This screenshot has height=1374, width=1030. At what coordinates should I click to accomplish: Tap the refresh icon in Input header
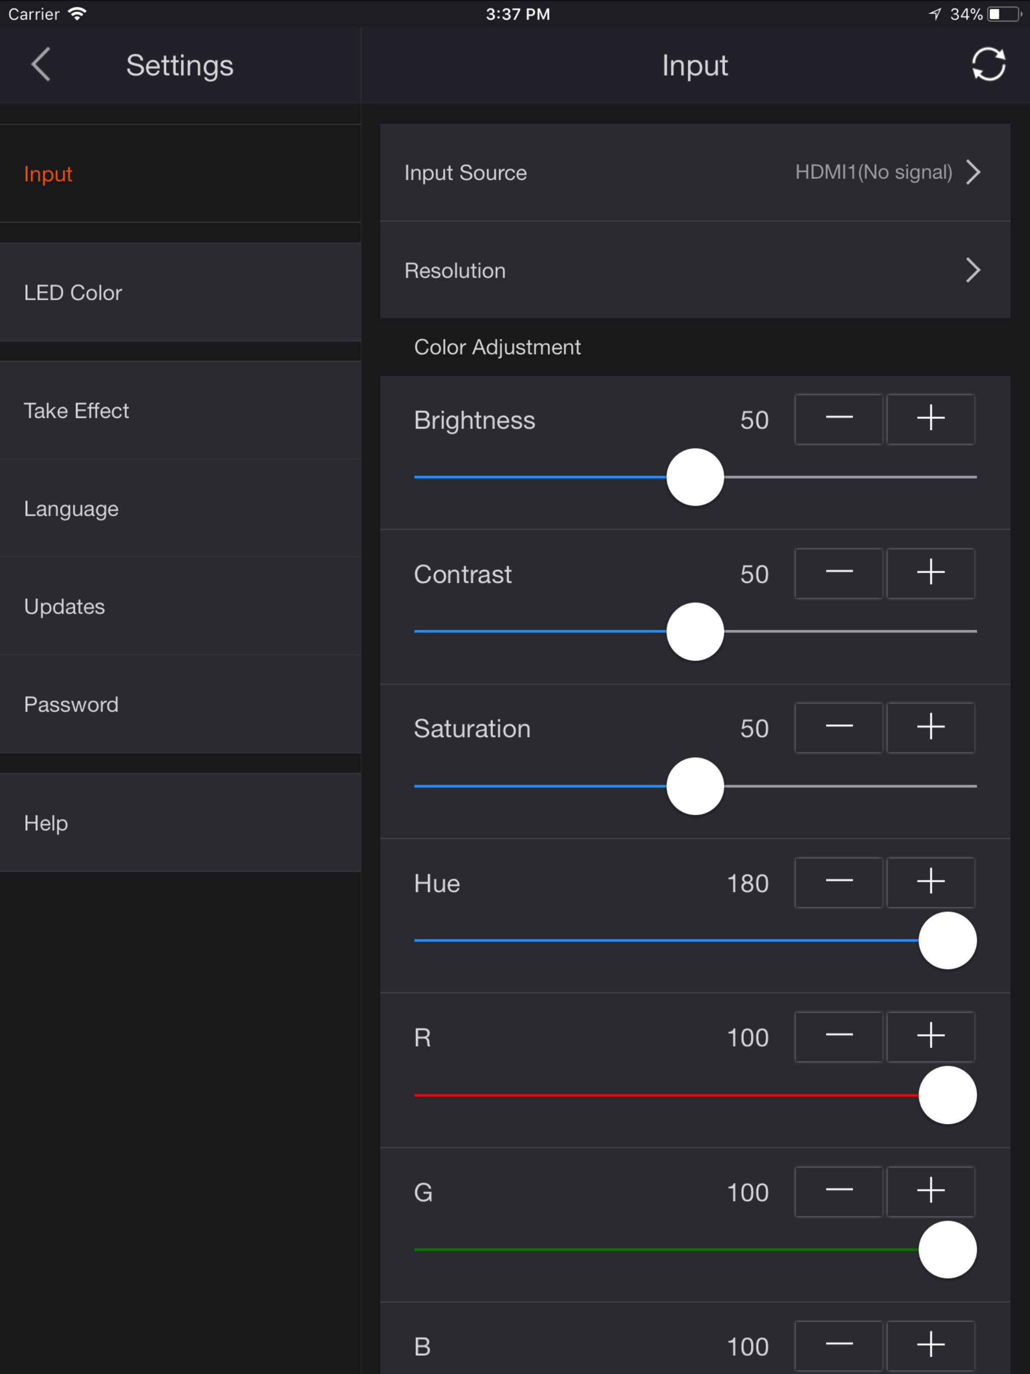(988, 64)
